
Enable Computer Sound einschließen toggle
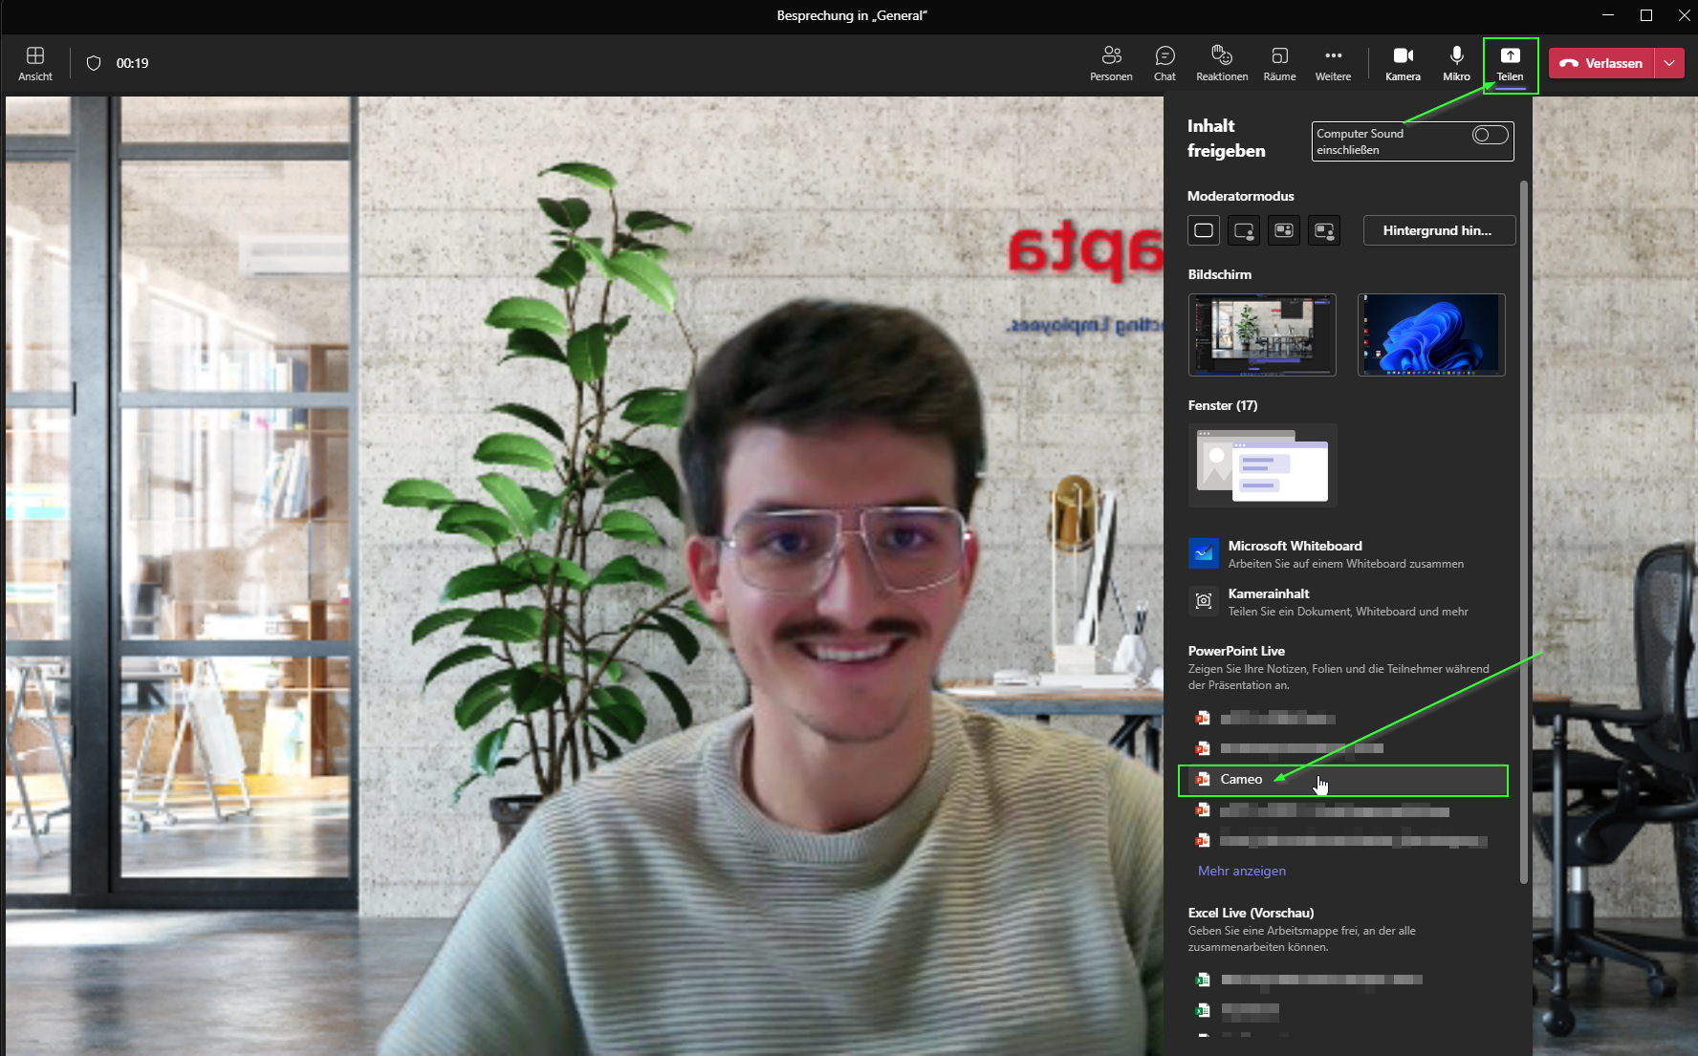pos(1489,135)
